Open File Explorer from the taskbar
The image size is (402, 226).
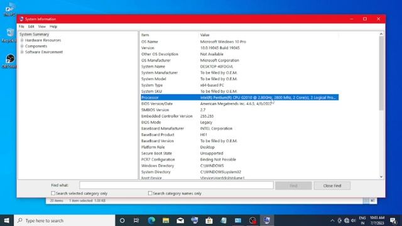pos(166,220)
